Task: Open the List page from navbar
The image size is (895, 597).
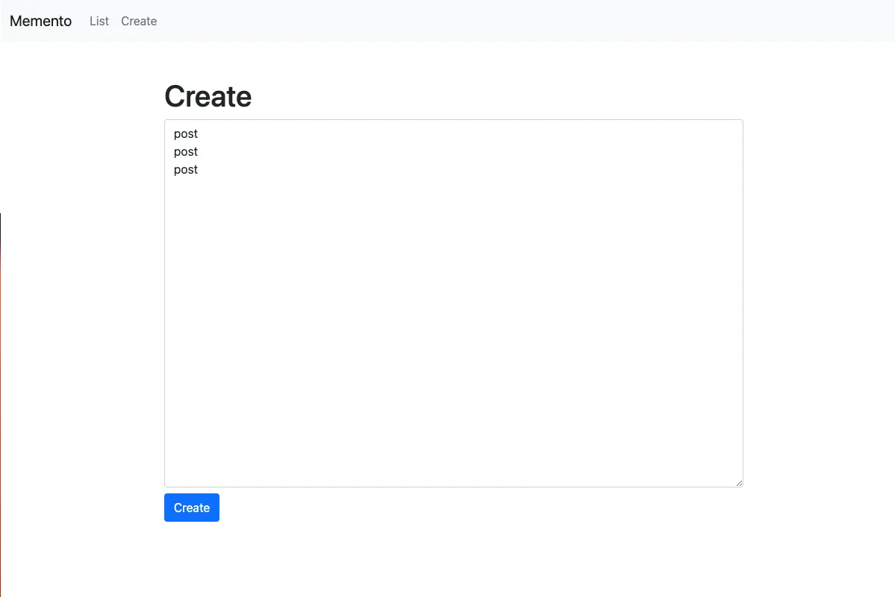Action: pyautogui.click(x=99, y=21)
